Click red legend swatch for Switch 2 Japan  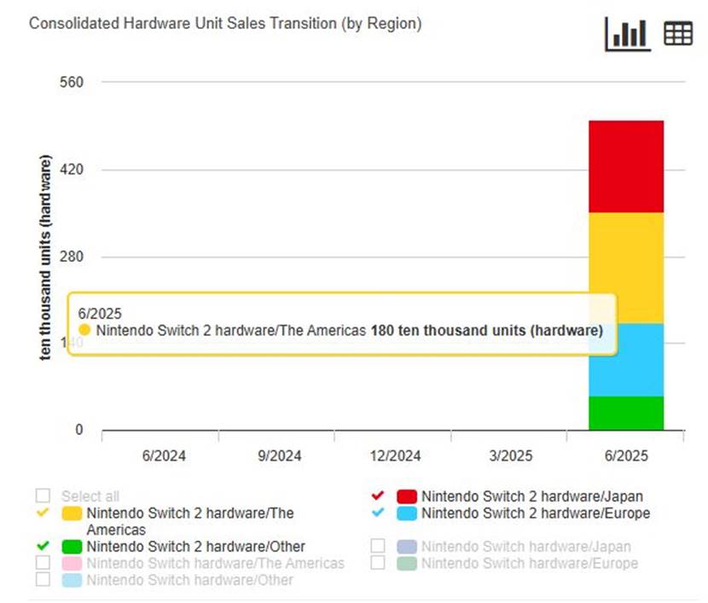[407, 496]
